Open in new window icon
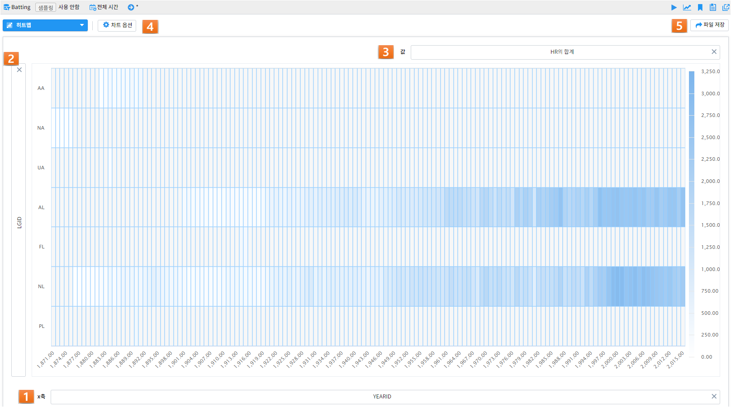The width and height of the screenshot is (731, 407). 726,7
